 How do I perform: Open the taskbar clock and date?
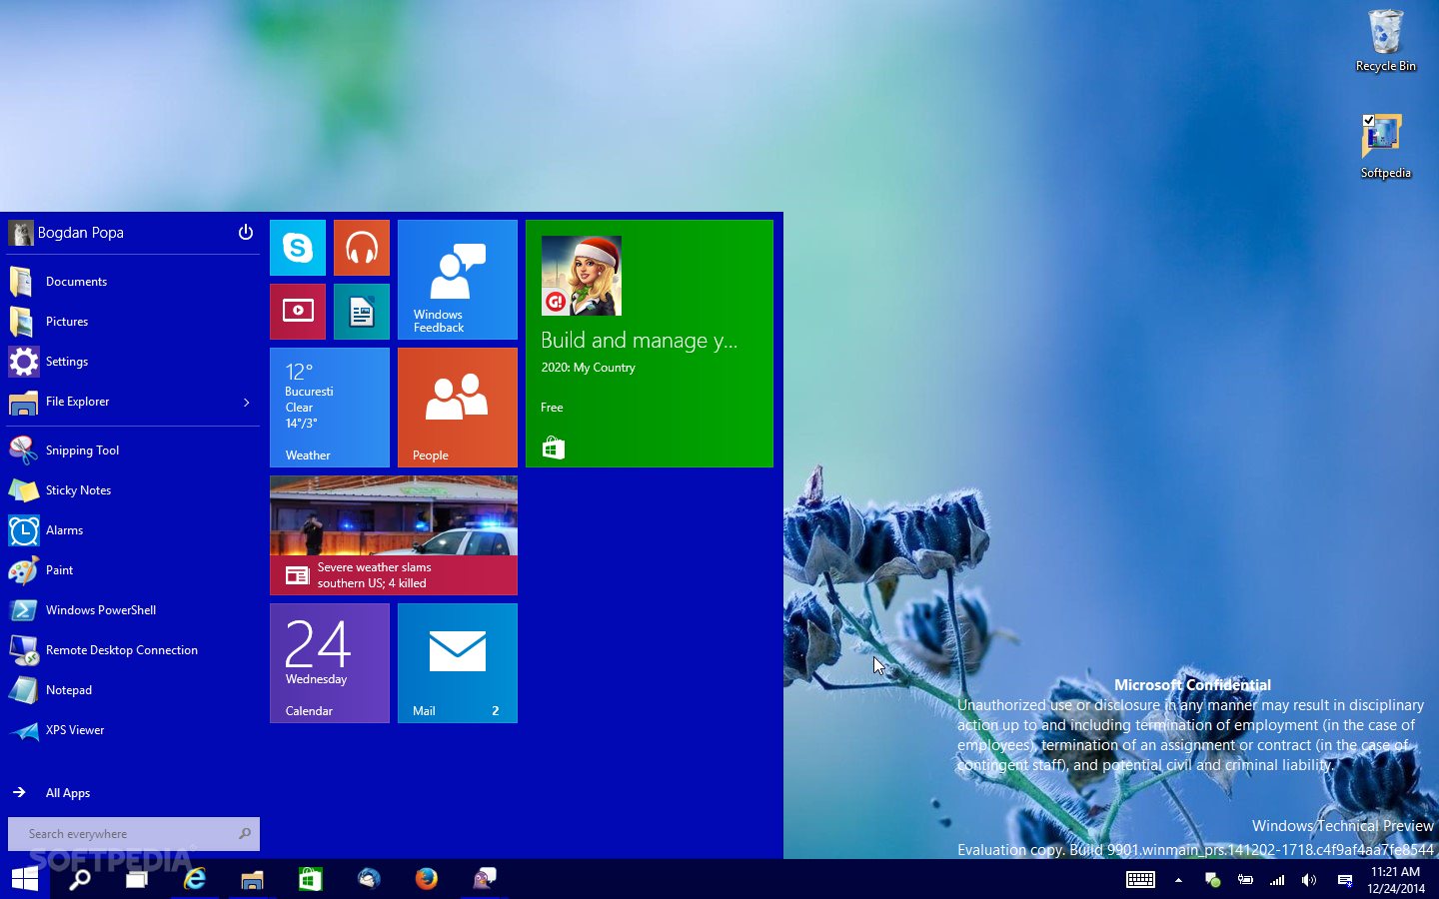click(1396, 880)
